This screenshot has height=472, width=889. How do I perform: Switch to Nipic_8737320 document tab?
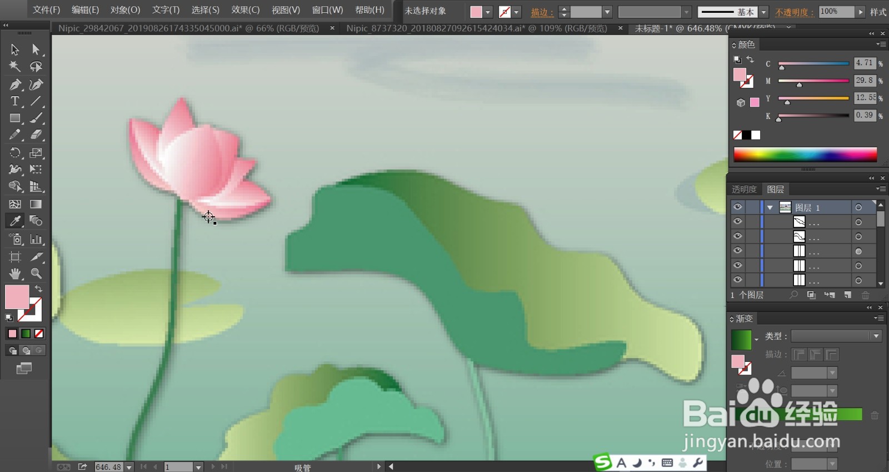pos(476,28)
